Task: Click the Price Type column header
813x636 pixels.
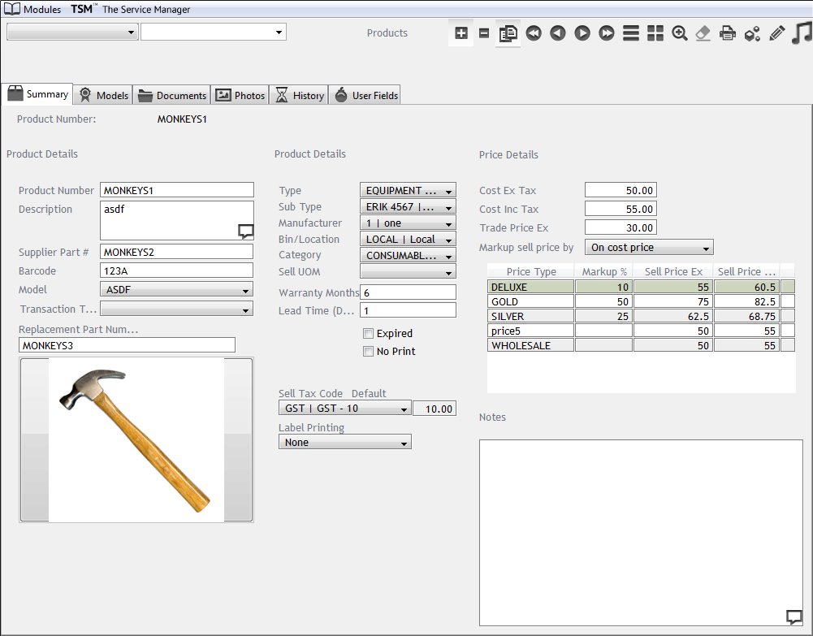Action: tap(530, 271)
